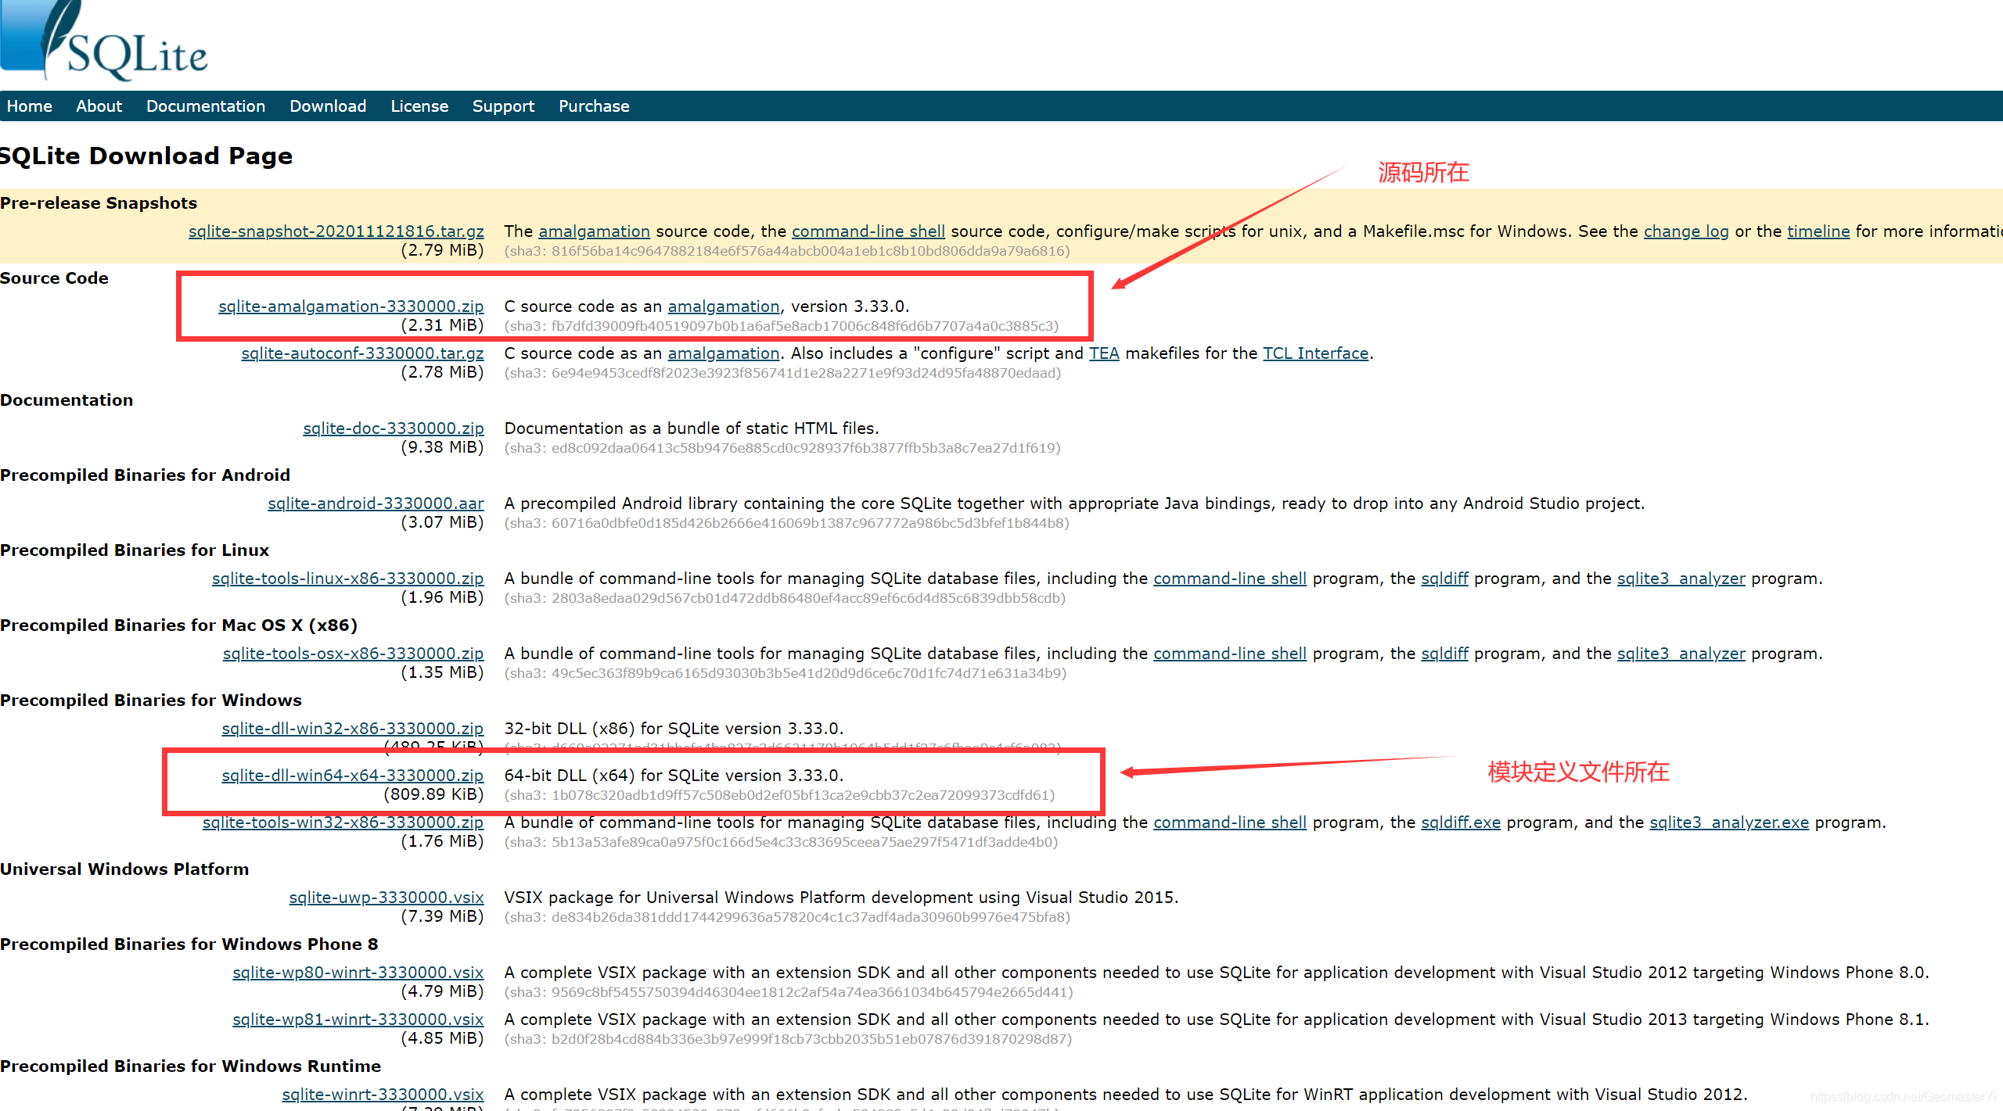Download sqlite-dll-win64-x64-3330000.zip
Viewport: 2003px width, 1111px height.
[353, 776]
